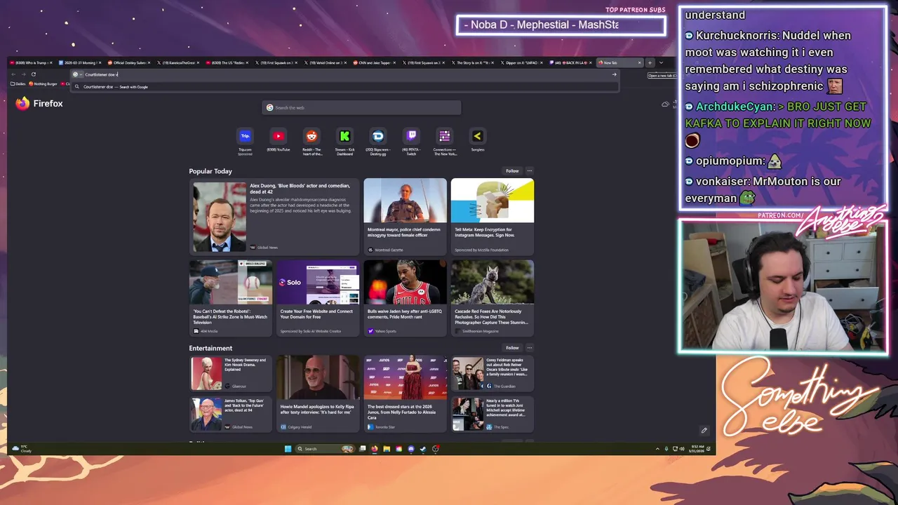Open the Reddit shortcut tile
This screenshot has height=505, width=898.
[x=311, y=141]
